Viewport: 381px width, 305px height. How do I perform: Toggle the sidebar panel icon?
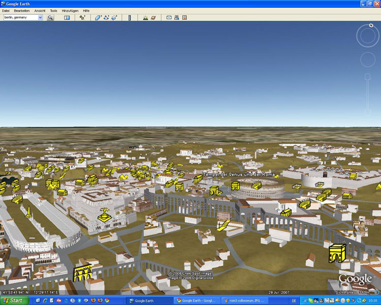click(x=67, y=17)
